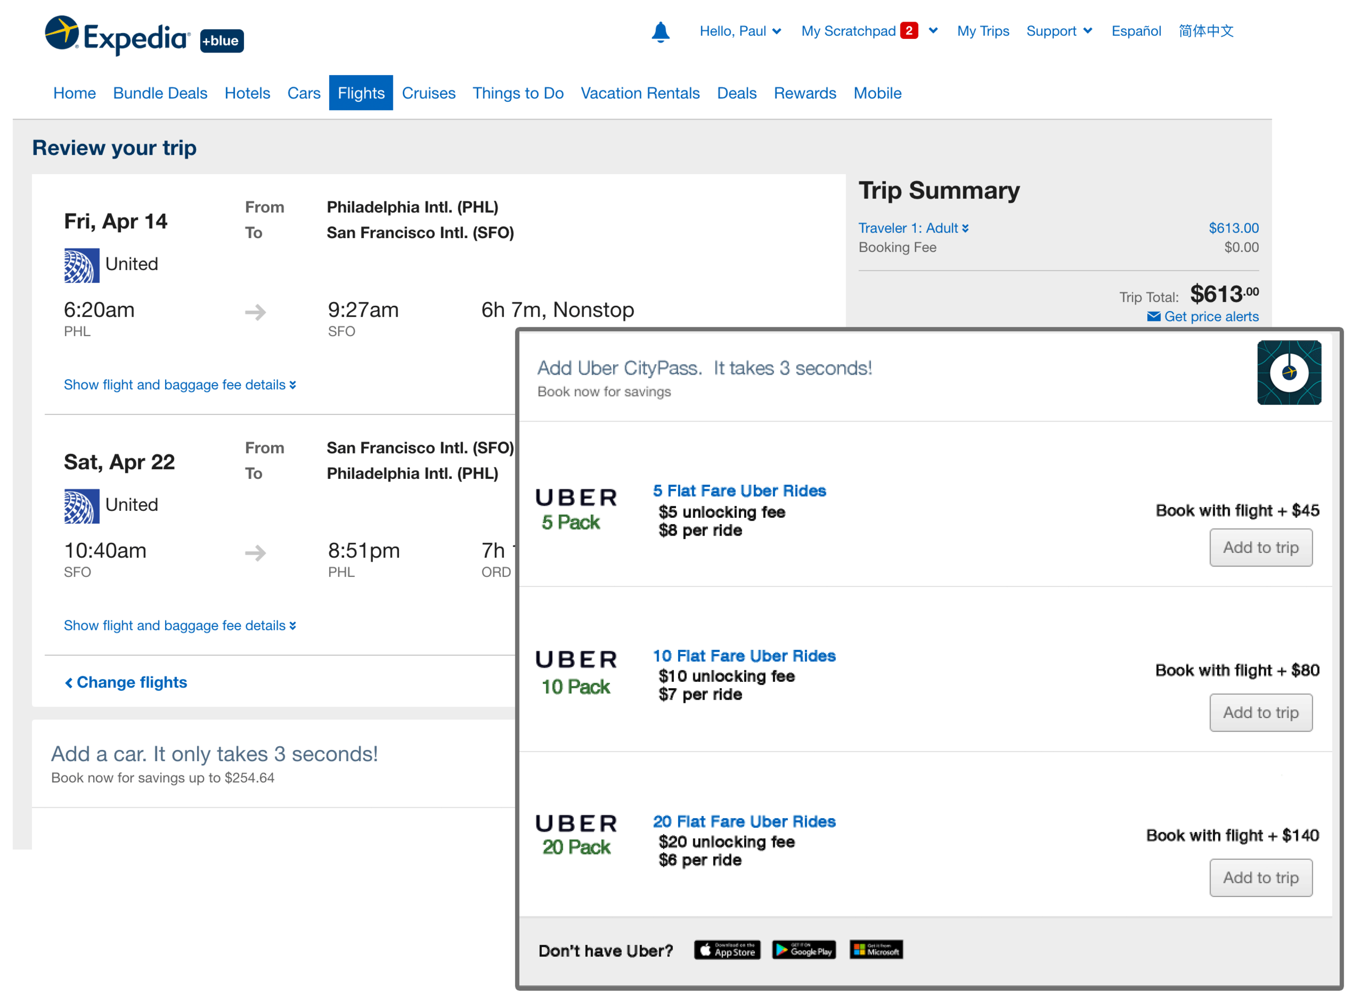Click the notification bell icon

(660, 32)
